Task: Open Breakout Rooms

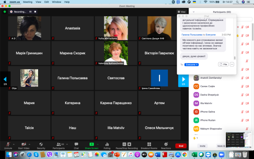Action: (x=149, y=145)
